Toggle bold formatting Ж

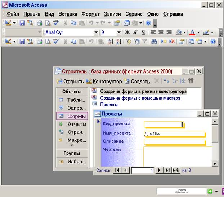click(127, 32)
